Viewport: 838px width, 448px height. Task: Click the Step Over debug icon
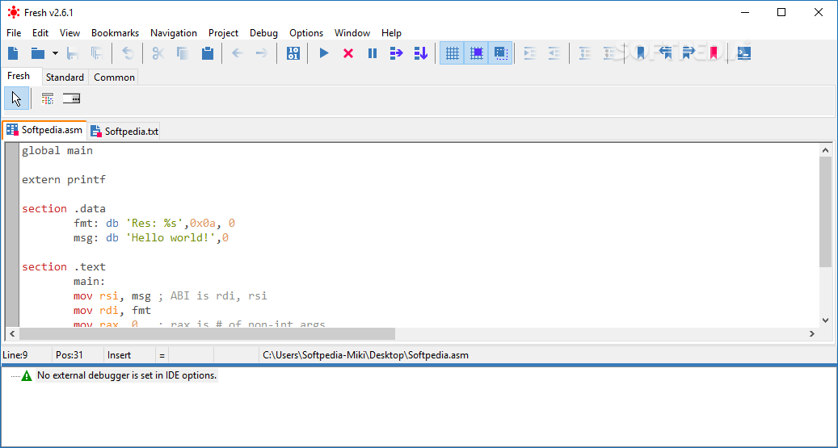pos(397,52)
